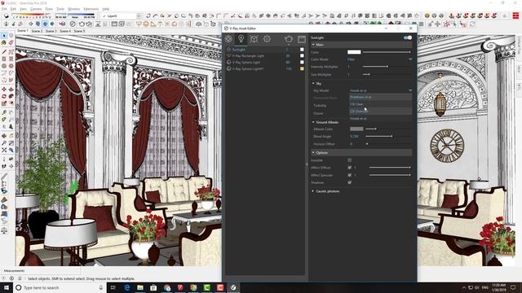Uncheck Affect Specular checkbox
The image size is (522, 293).
(x=350, y=175)
